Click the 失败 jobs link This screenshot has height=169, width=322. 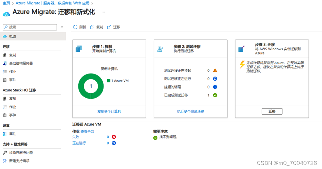(76, 137)
